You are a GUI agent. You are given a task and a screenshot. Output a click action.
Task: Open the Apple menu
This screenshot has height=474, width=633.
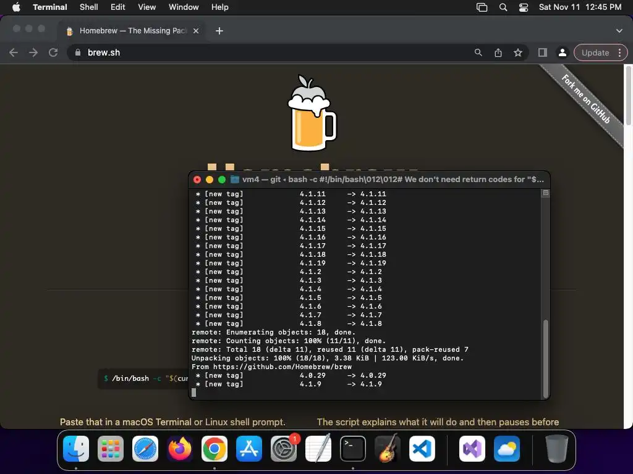coord(16,7)
